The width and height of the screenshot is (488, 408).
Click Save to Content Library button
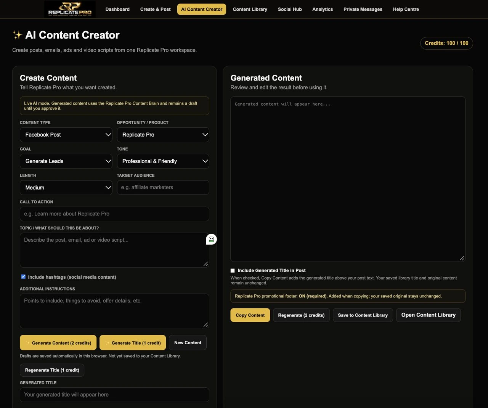pyautogui.click(x=363, y=315)
